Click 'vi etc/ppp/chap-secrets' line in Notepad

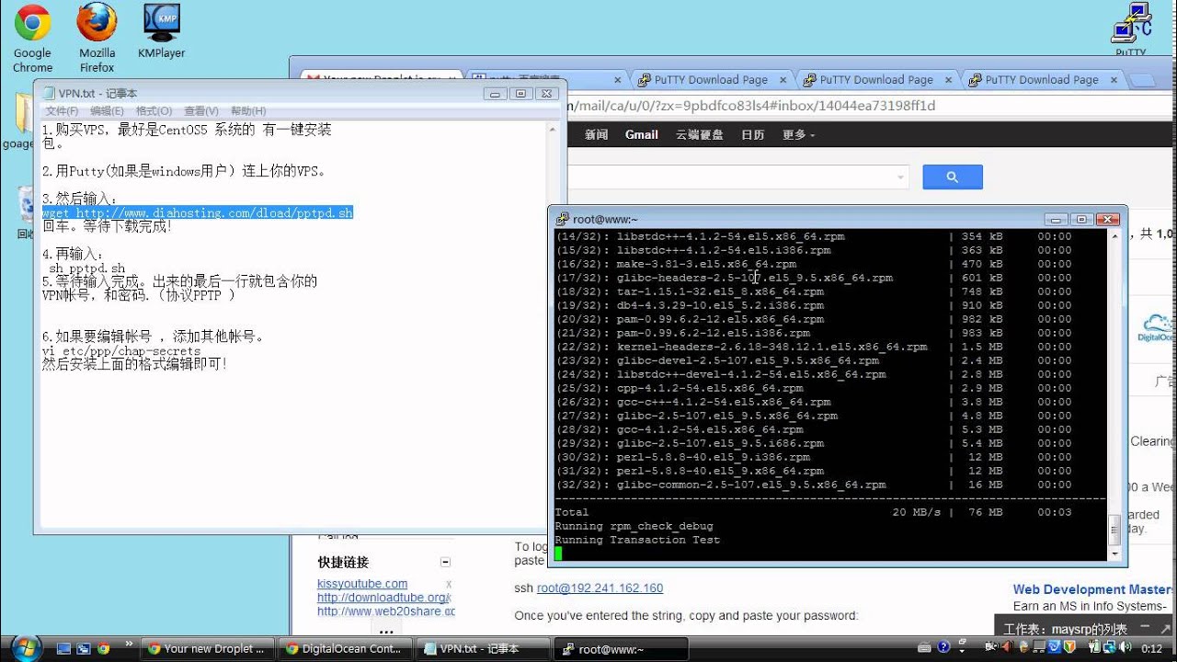click(x=121, y=351)
